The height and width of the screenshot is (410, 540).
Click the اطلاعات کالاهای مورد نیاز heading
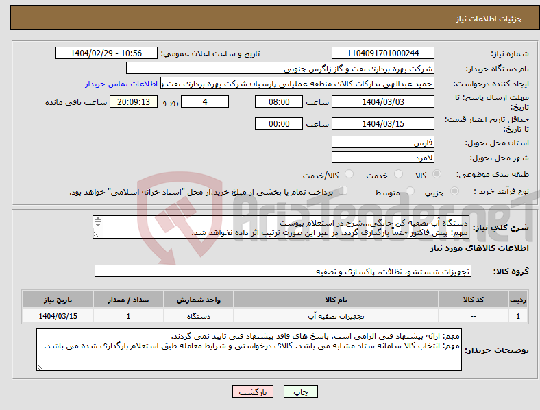[x=479, y=248]
